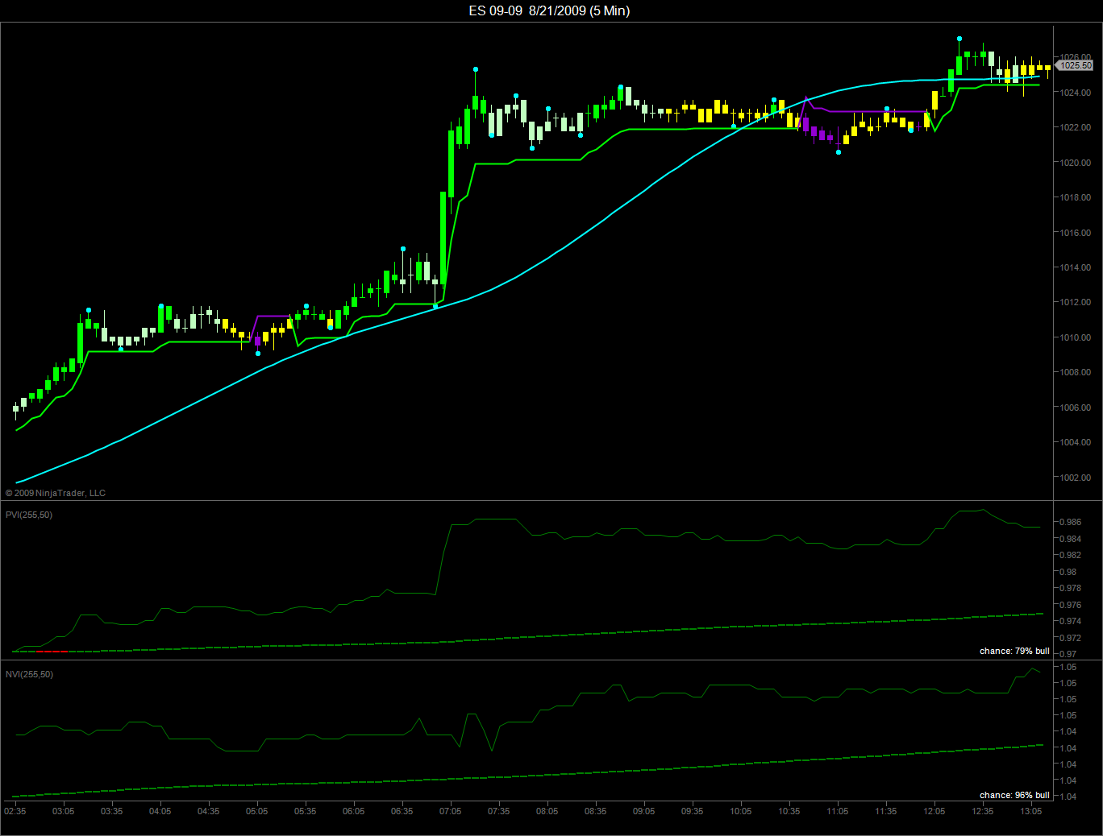Pick the 1016.00 price axis label
Image resolution: width=1103 pixels, height=836 pixels.
coord(1076,233)
